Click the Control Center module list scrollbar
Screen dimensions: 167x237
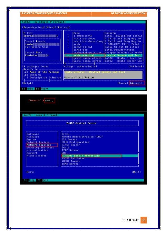click(138, 159)
